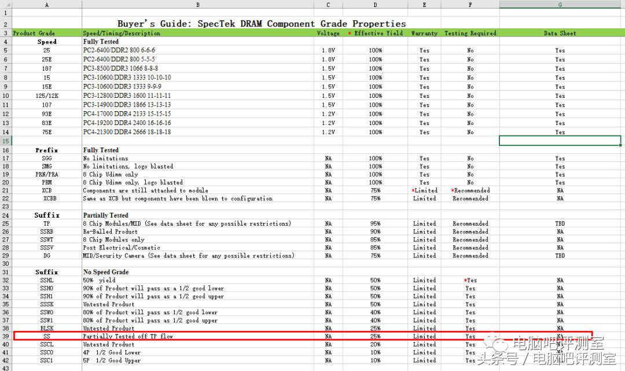Select row 39 header
Viewport: 625px width, 371px height.
[x=6, y=336]
